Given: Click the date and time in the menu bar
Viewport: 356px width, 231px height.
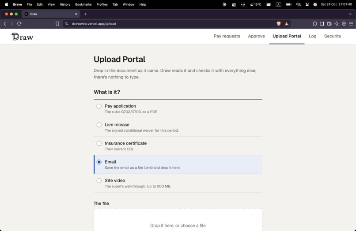Looking at the screenshot, I should click(336, 4).
